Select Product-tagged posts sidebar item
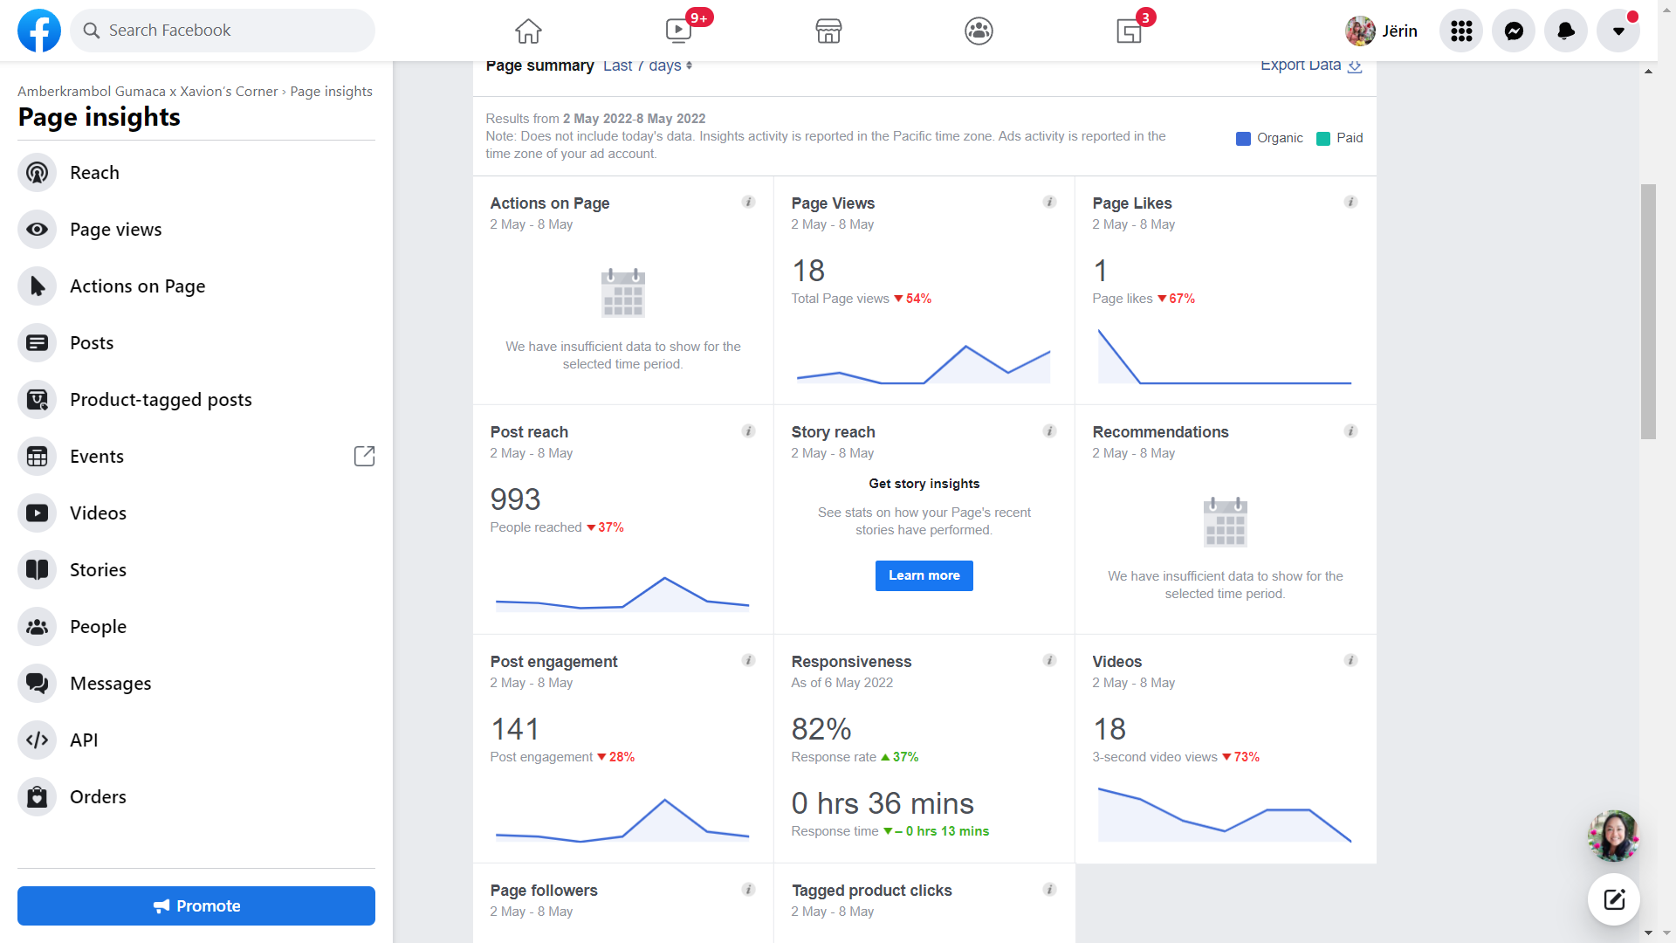 click(196, 400)
